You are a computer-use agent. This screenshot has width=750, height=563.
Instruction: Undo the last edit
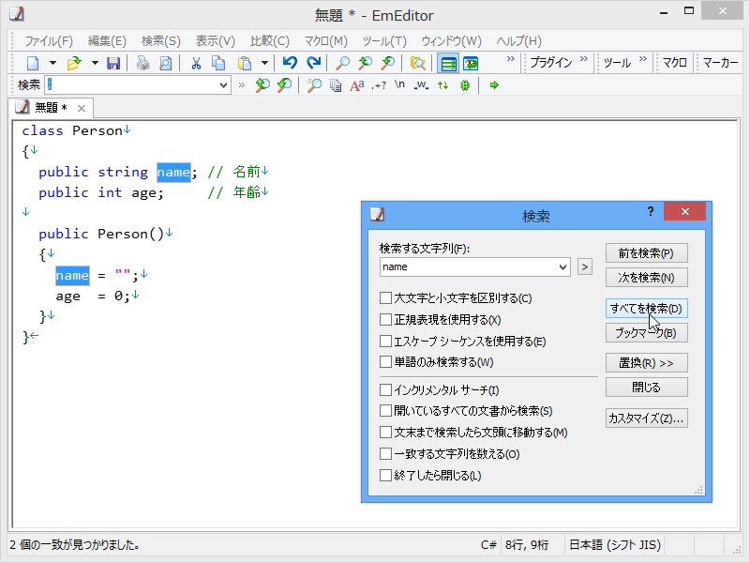[290, 63]
